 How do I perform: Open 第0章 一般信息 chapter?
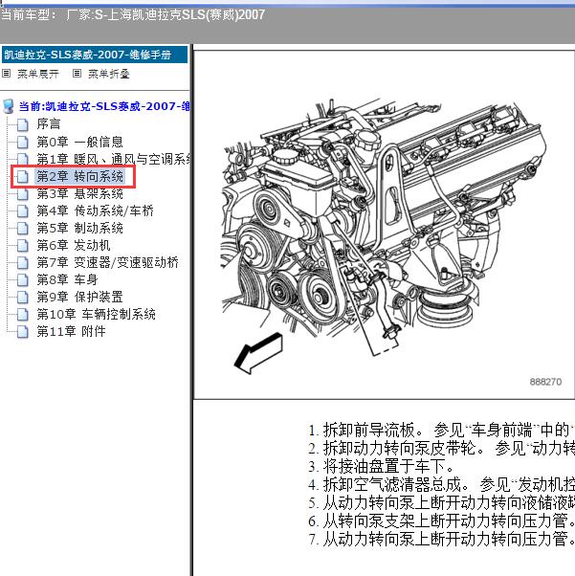(x=79, y=142)
